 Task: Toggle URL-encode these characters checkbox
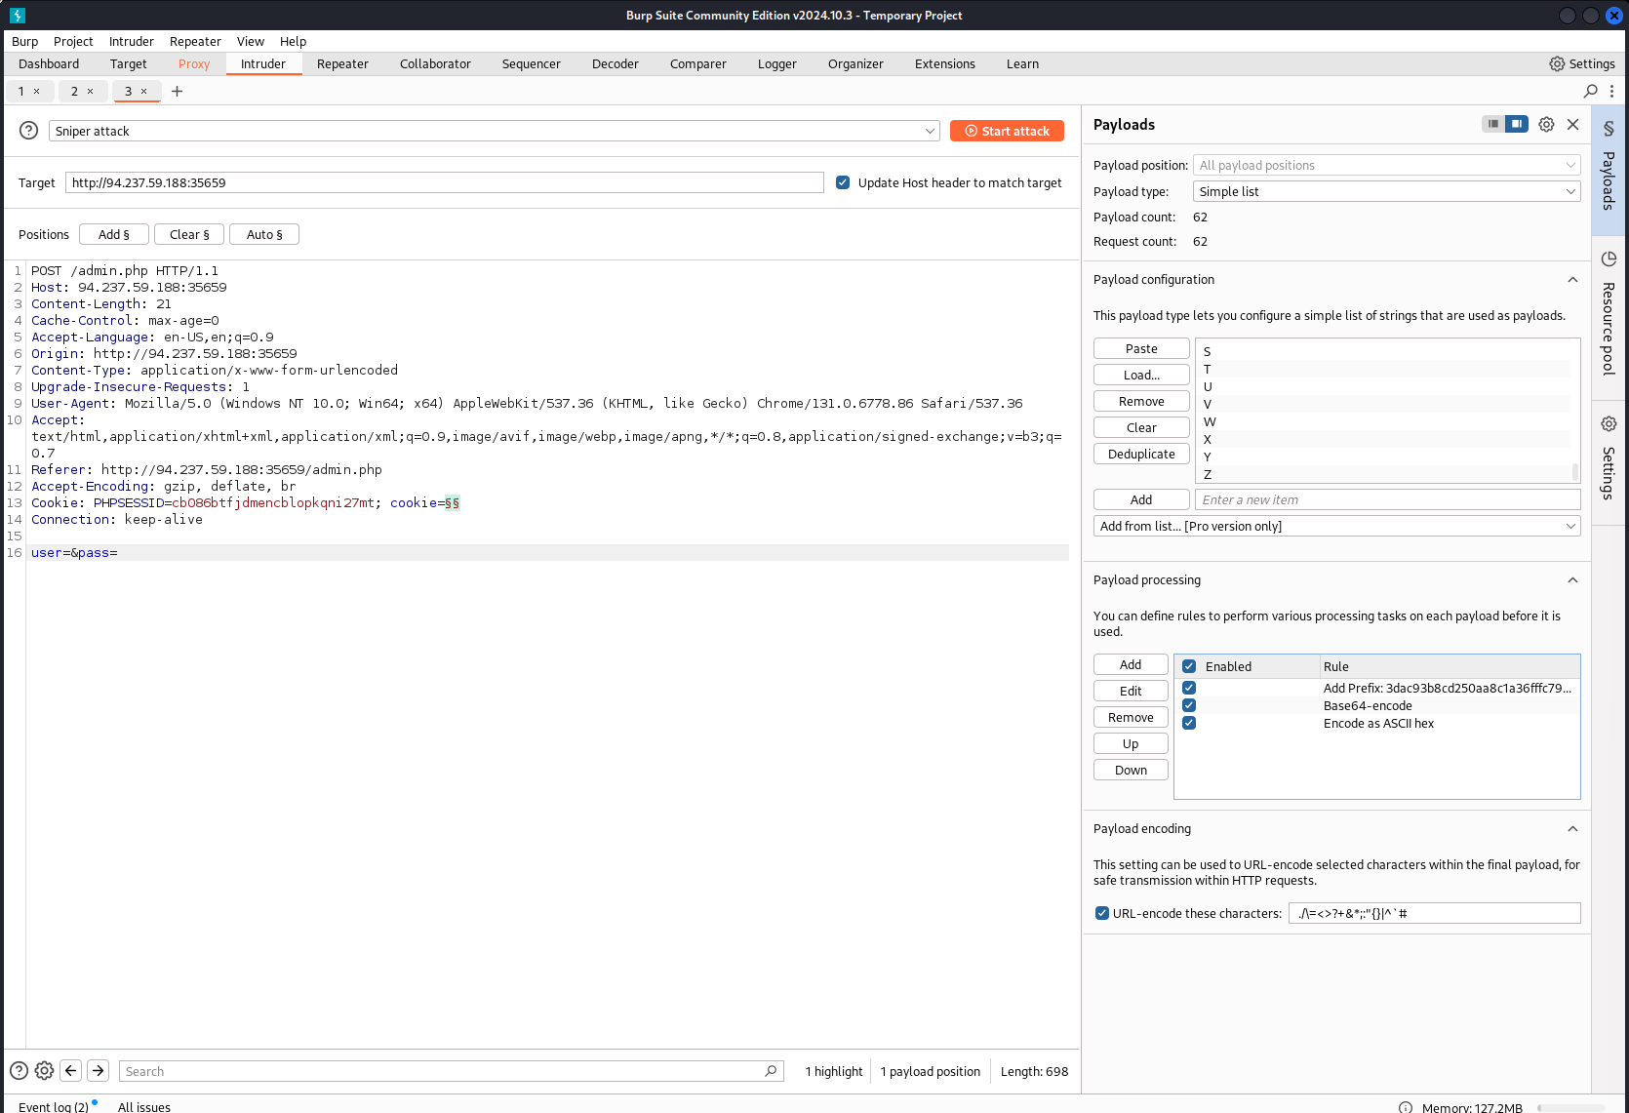(1102, 913)
